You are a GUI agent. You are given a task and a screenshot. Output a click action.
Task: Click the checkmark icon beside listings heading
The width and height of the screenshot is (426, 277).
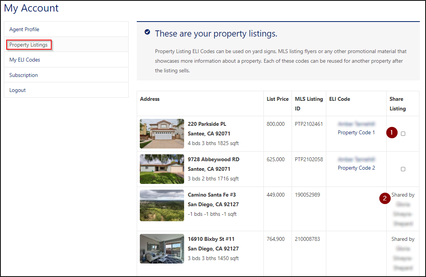click(147, 32)
